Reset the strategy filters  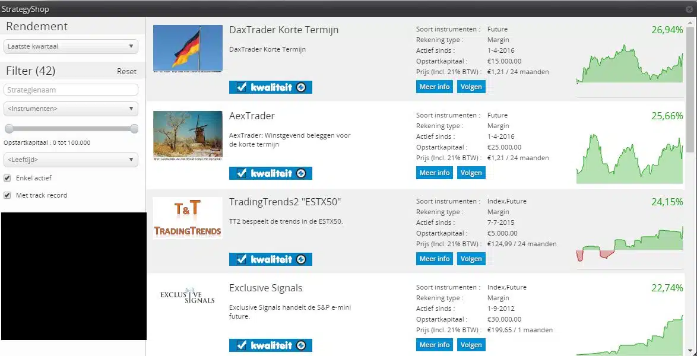126,71
